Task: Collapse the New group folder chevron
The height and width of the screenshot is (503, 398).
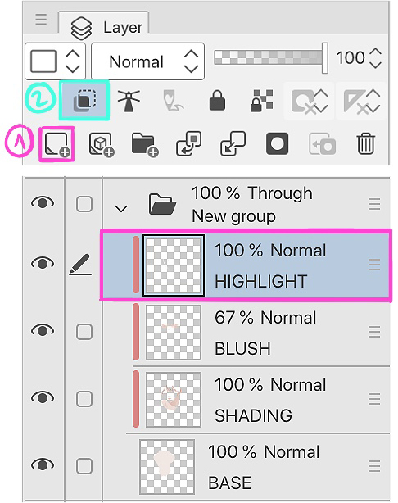Action: 121,209
